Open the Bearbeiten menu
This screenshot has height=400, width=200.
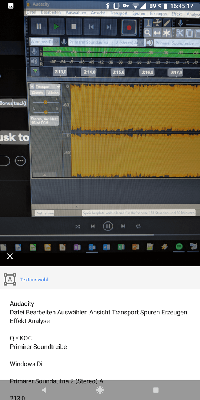point(51,12)
